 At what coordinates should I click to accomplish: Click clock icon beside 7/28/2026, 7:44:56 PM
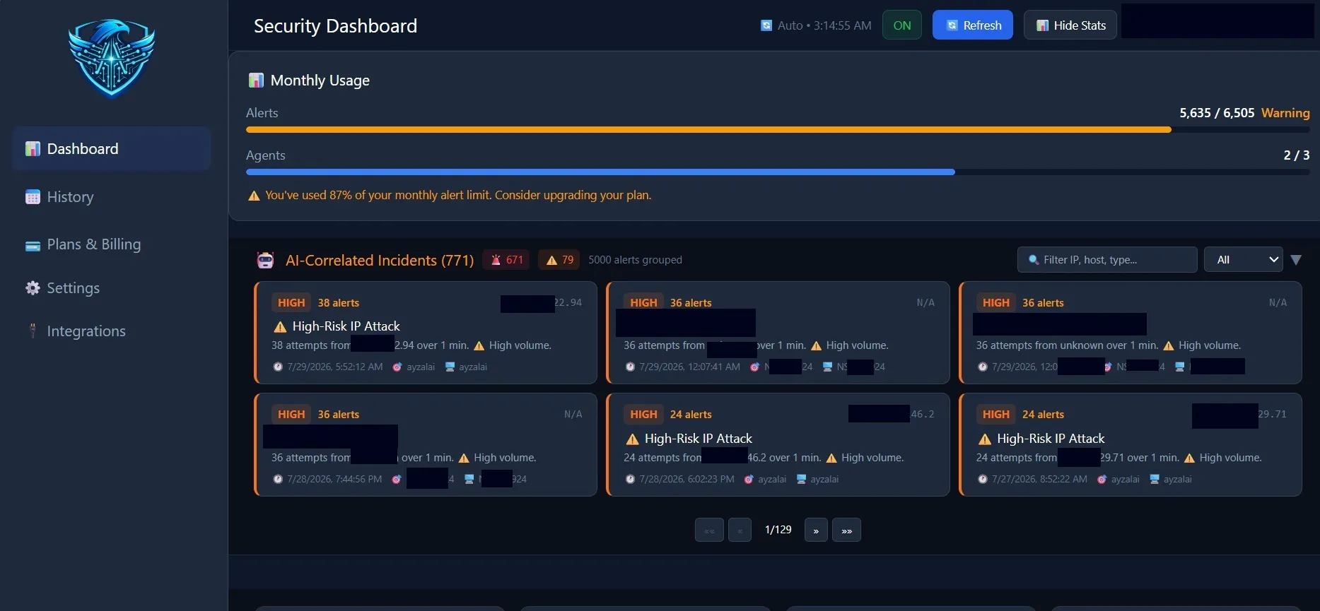pos(278,480)
